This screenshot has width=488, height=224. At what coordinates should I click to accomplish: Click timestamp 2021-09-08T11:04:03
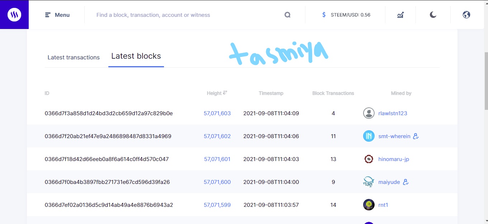(271, 159)
